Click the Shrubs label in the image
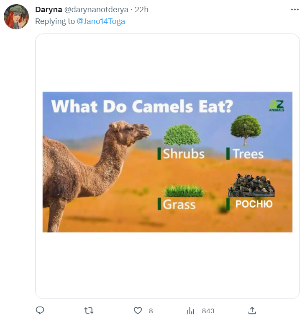This screenshot has height=322, width=302. 183,154
